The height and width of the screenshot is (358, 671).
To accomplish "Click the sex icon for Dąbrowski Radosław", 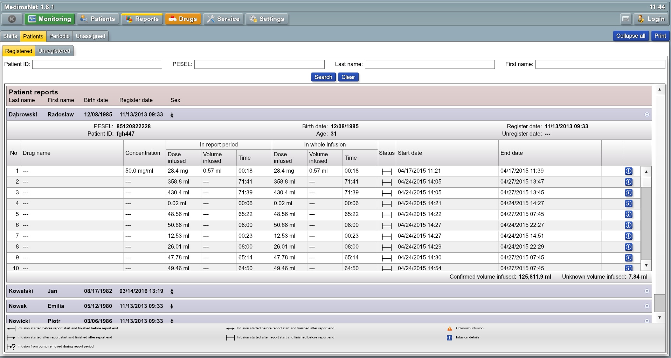I will pos(172,115).
